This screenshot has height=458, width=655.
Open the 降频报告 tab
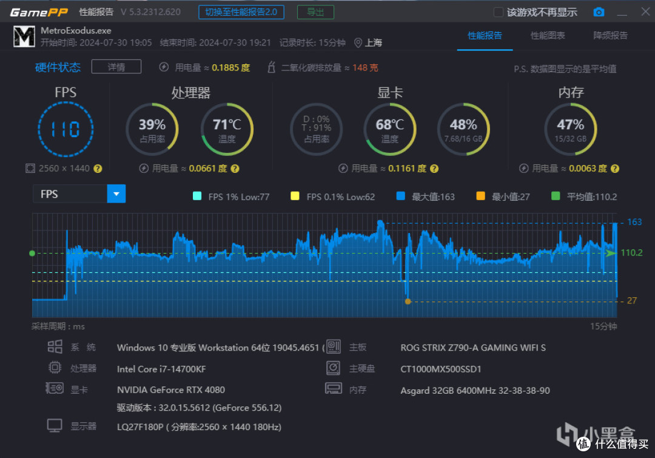point(610,36)
